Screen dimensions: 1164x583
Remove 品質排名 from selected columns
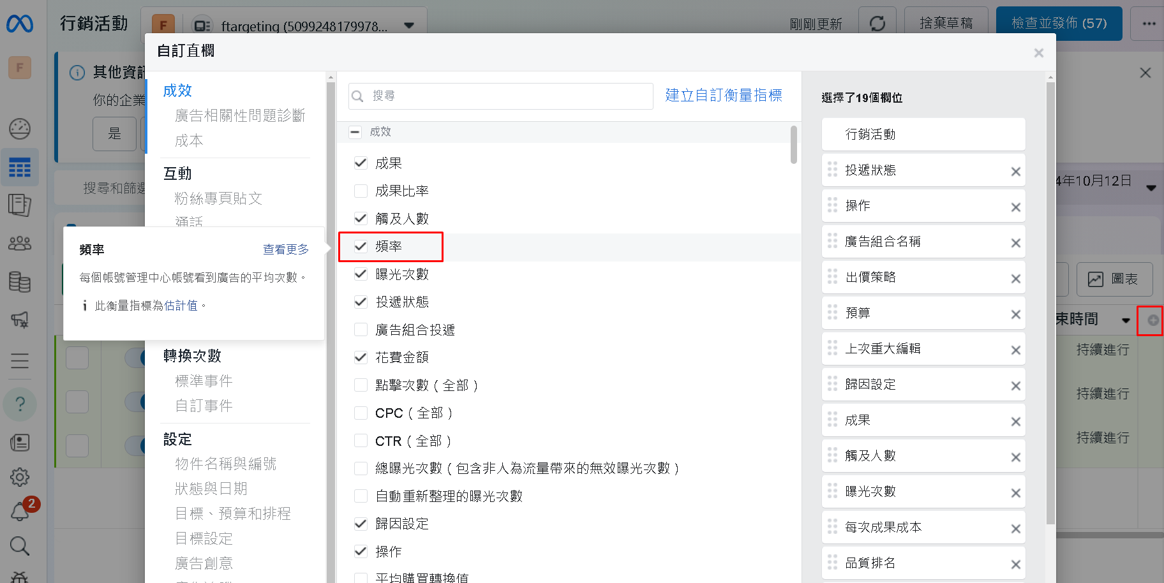[x=1016, y=565]
